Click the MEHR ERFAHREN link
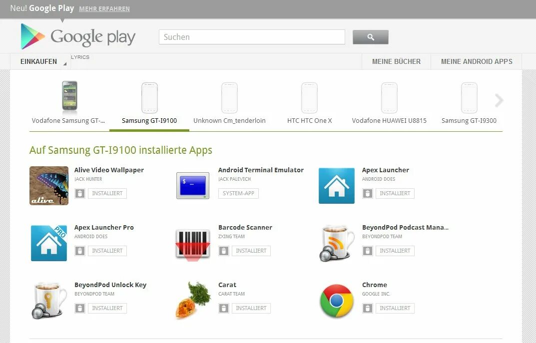536x343 pixels. point(104,9)
